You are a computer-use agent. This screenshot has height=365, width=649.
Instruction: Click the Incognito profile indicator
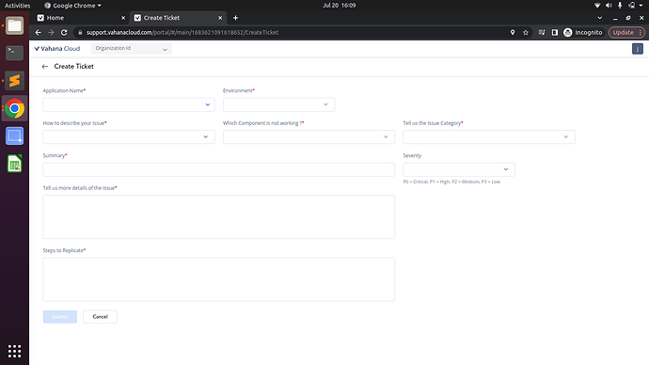pos(583,32)
